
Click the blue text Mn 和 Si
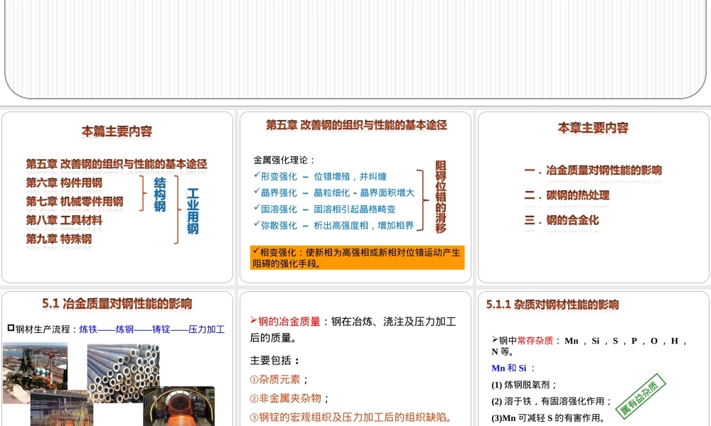tap(513, 368)
